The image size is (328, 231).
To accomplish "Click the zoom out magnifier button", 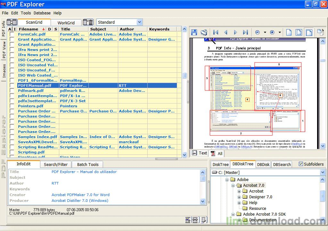I will pos(257,32).
